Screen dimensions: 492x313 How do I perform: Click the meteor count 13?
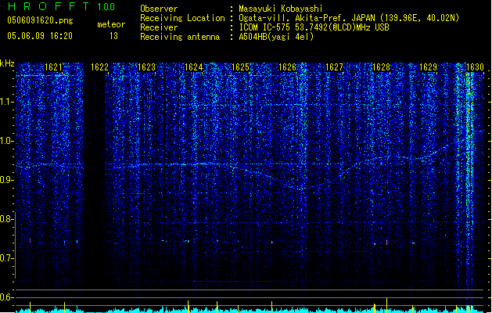113,36
